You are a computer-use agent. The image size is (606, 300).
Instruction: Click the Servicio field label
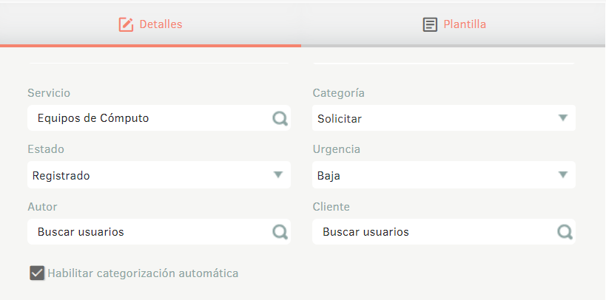[49, 93]
